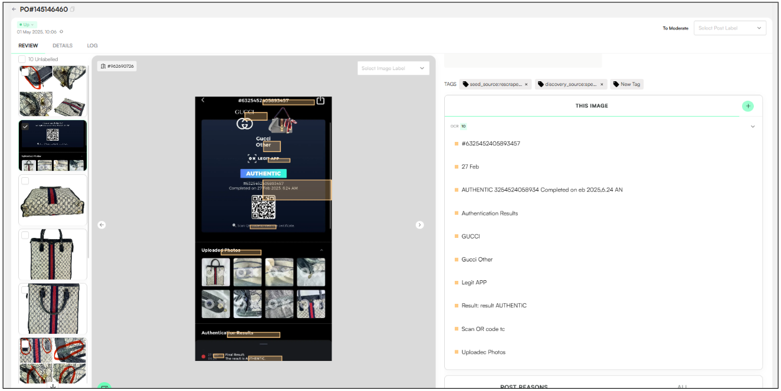Open the red-circled details collage thumbnail
The height and width of the screenshot is (391, 781).
[x=52, y=360]
